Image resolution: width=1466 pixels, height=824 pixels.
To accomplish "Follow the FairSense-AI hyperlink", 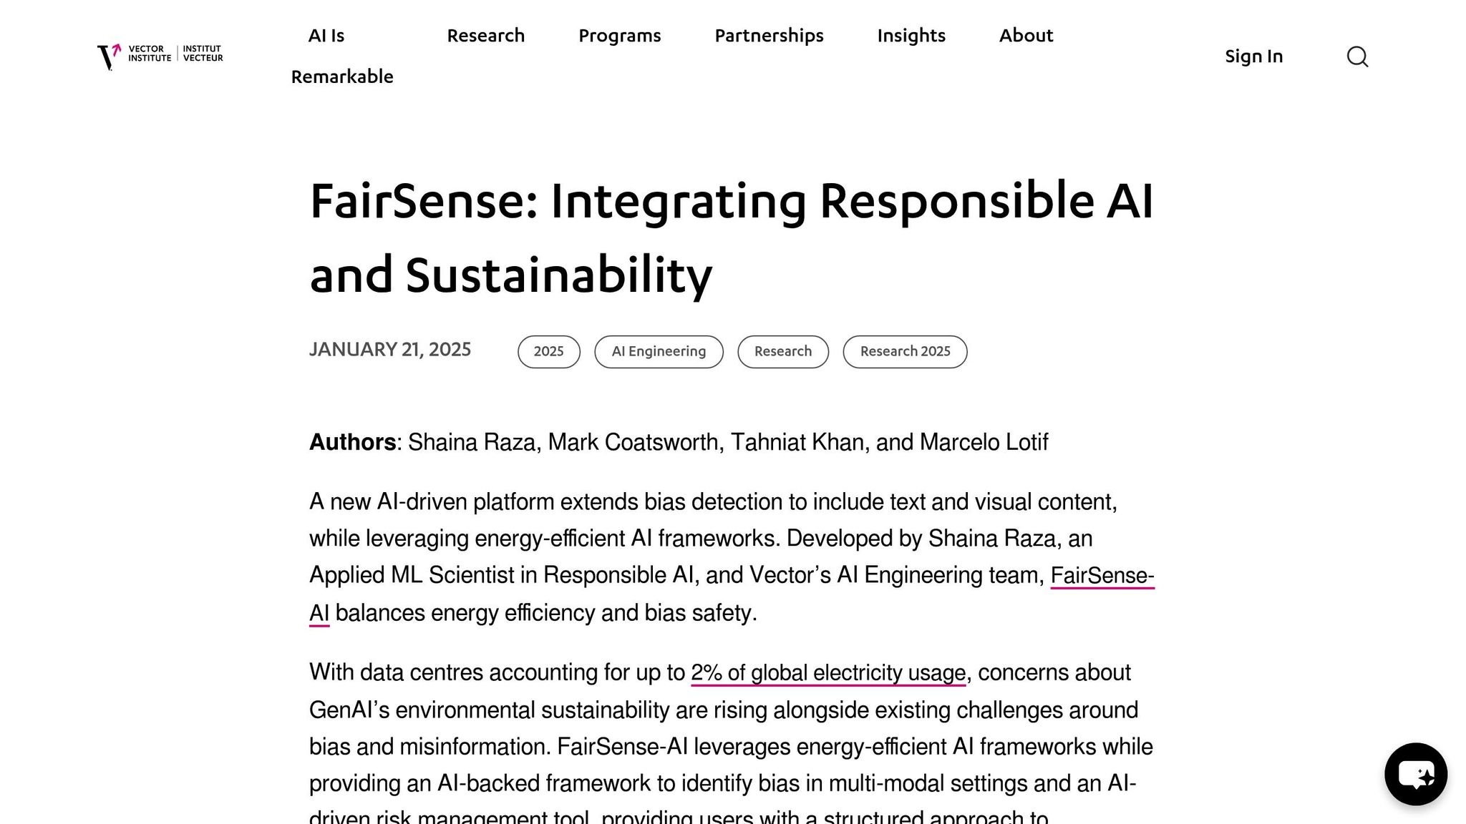I will [x=1102, y=576].
